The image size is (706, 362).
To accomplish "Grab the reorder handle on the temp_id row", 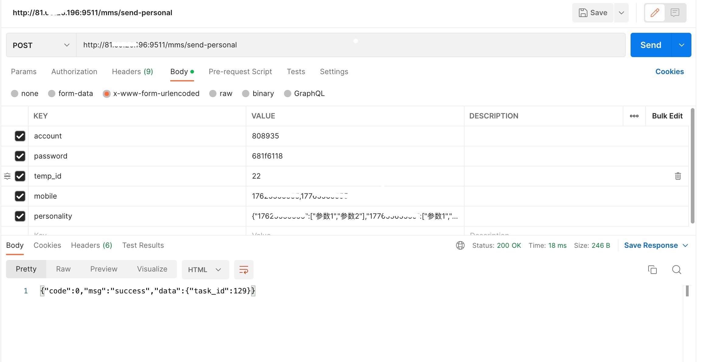I will 7,176.
